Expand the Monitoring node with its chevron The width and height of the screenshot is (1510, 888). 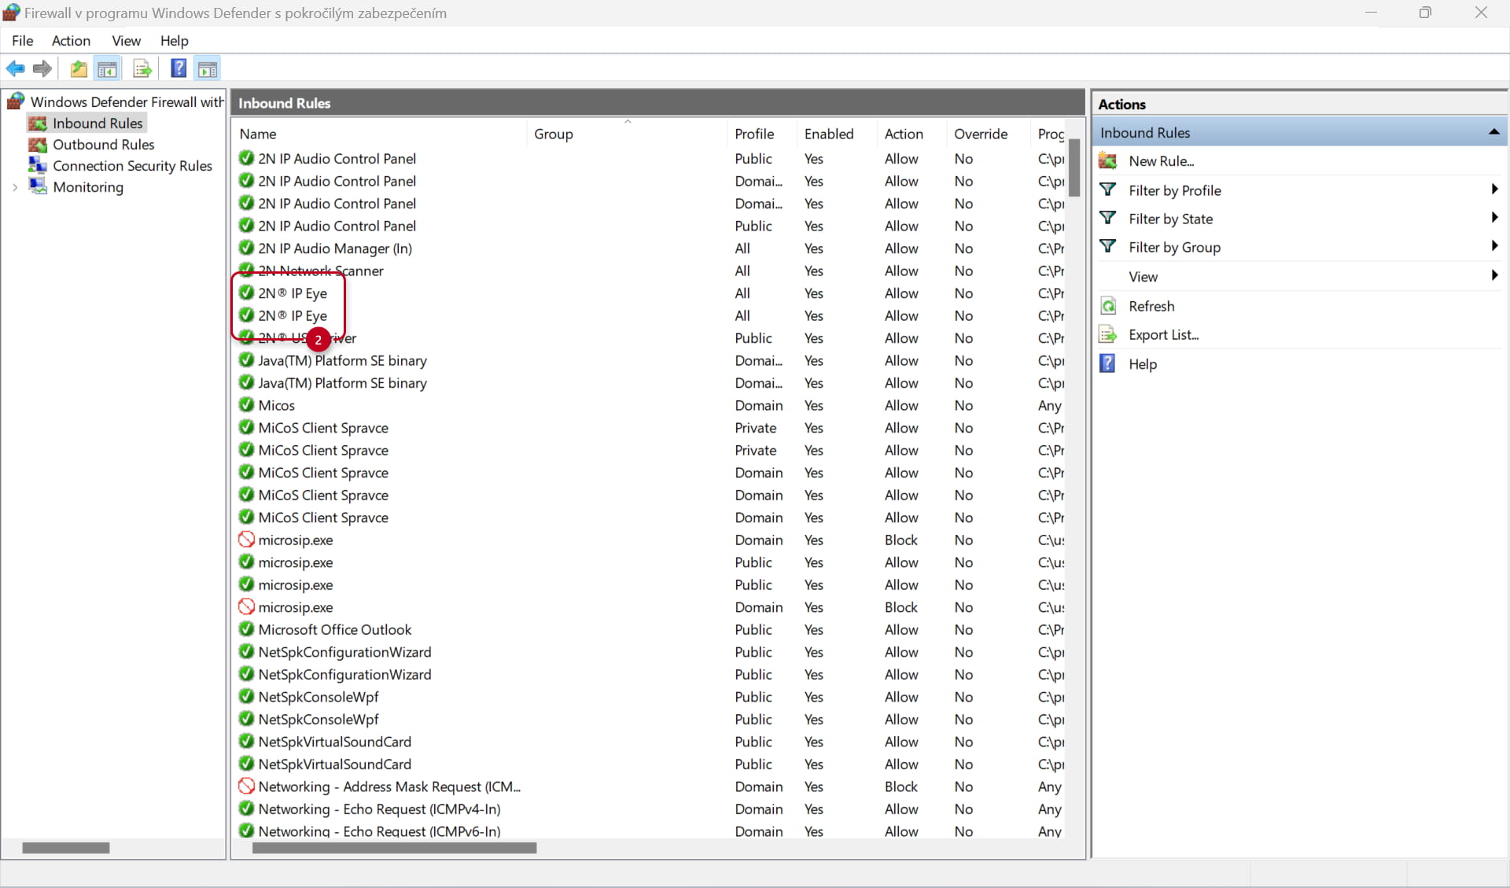15,187
